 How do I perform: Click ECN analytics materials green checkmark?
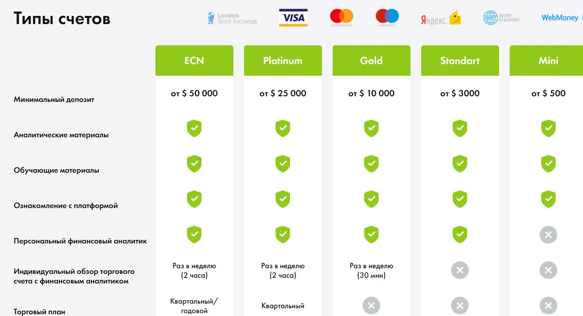pos(194,128)
